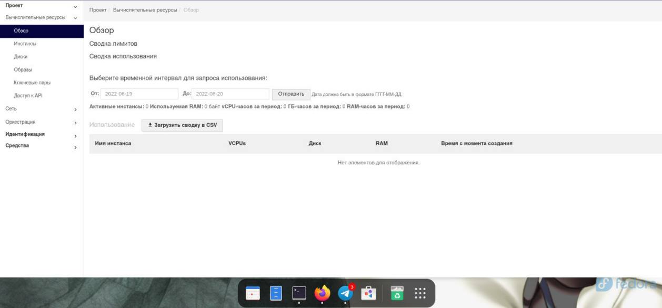Launch the Terminal from the dock
The image size is (662, 308).
pos(299,293)
